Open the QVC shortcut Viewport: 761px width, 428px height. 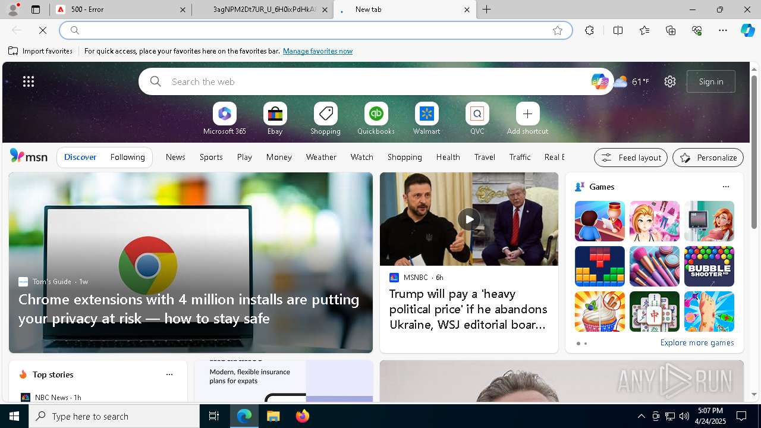(x=477, y=119)
